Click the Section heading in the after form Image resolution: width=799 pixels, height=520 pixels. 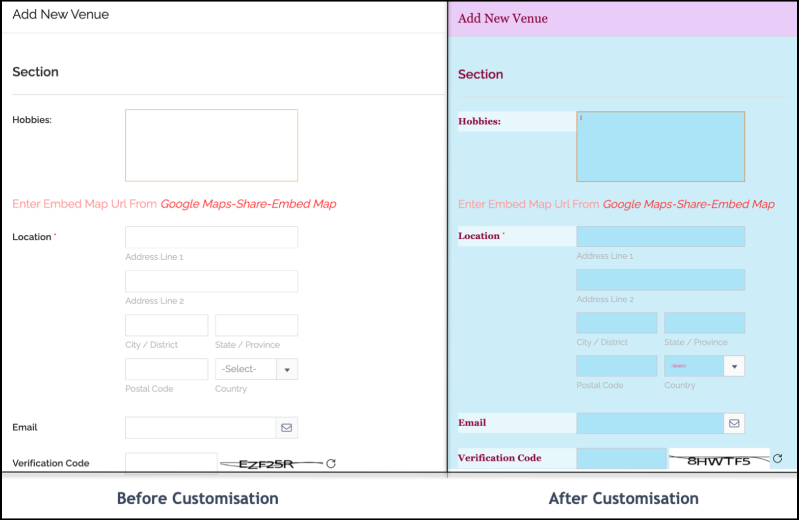point(481,74)
